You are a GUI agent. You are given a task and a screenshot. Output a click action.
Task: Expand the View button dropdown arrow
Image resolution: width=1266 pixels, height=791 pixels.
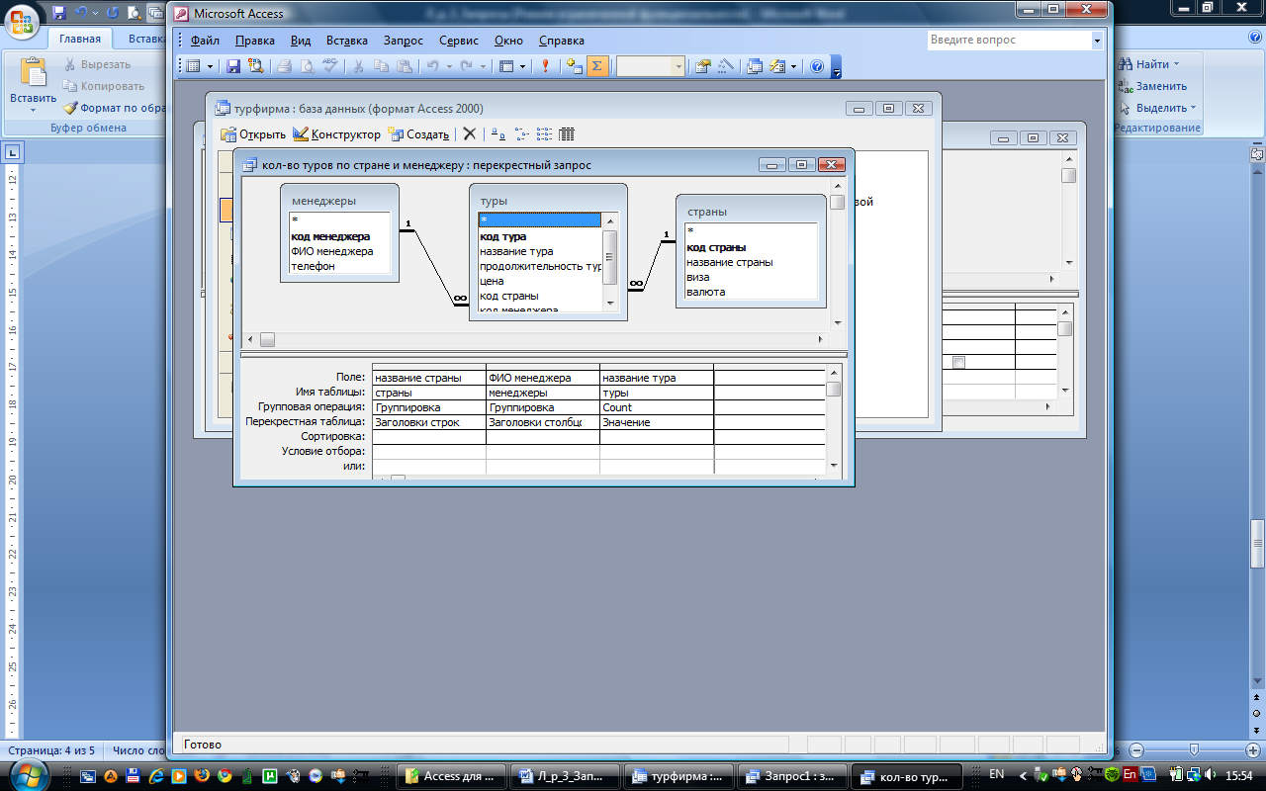click(x=210, y=66)
